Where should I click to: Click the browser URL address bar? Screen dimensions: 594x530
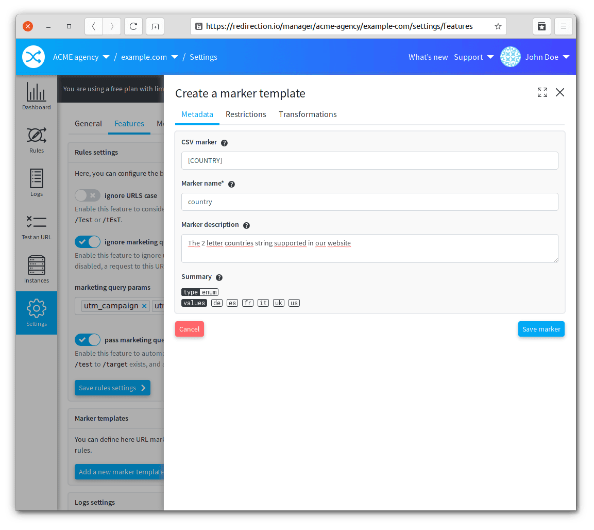tap(349, 26)
